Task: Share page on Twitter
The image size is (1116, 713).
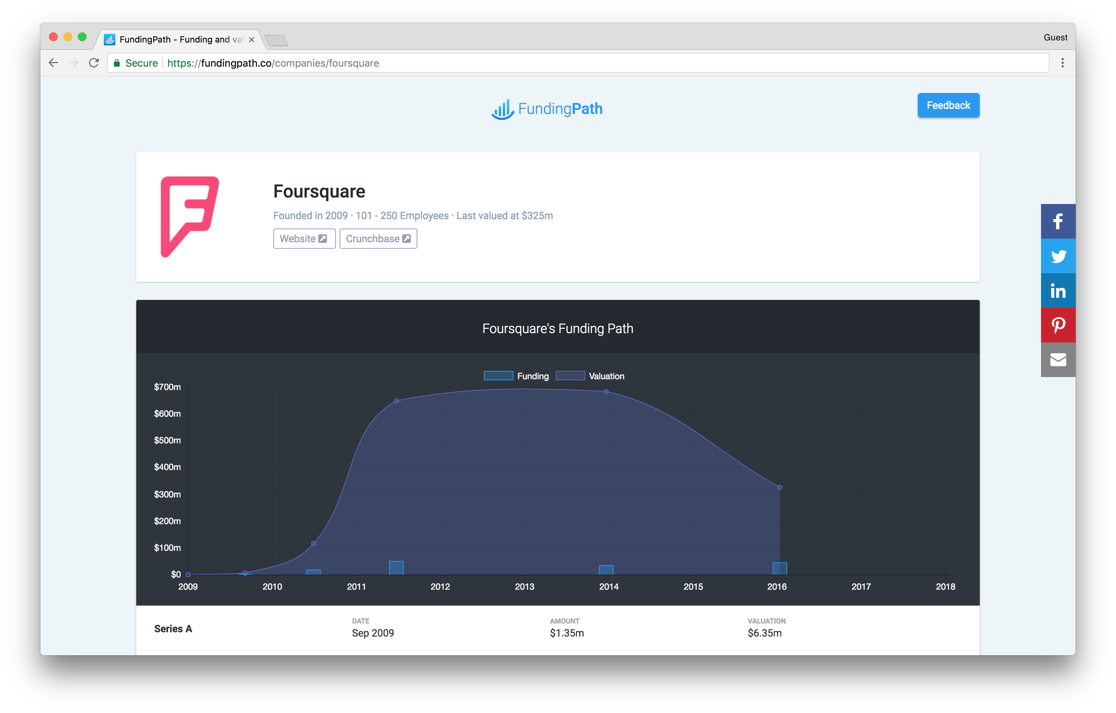Action: [1058, 256]
